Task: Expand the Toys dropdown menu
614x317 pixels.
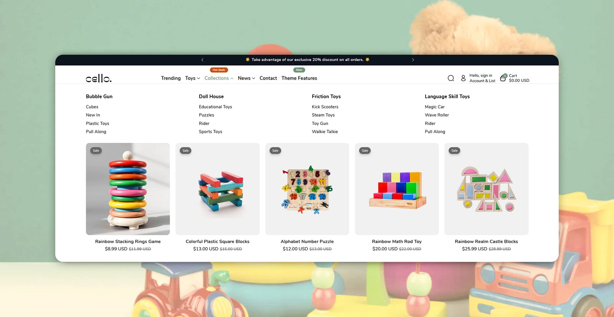Action: (x=193, y=78)
